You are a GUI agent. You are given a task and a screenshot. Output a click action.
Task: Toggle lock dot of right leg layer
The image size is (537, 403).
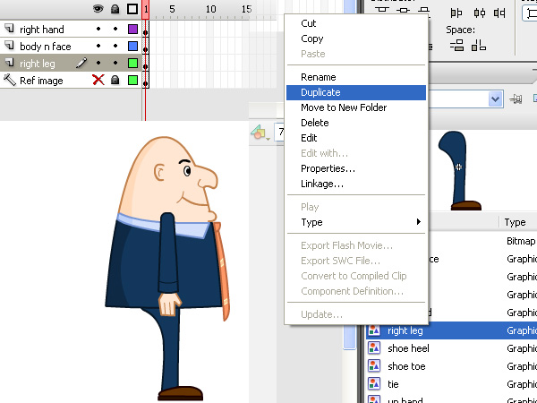tap(115, 63)
